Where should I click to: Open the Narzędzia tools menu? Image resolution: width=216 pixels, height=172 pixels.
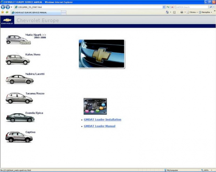coord(206,12)
